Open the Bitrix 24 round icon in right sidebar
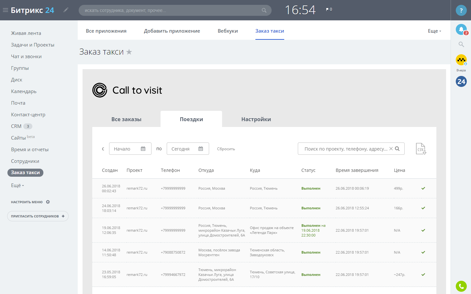This screenshot has height=294, width=471. coord(461,81)
